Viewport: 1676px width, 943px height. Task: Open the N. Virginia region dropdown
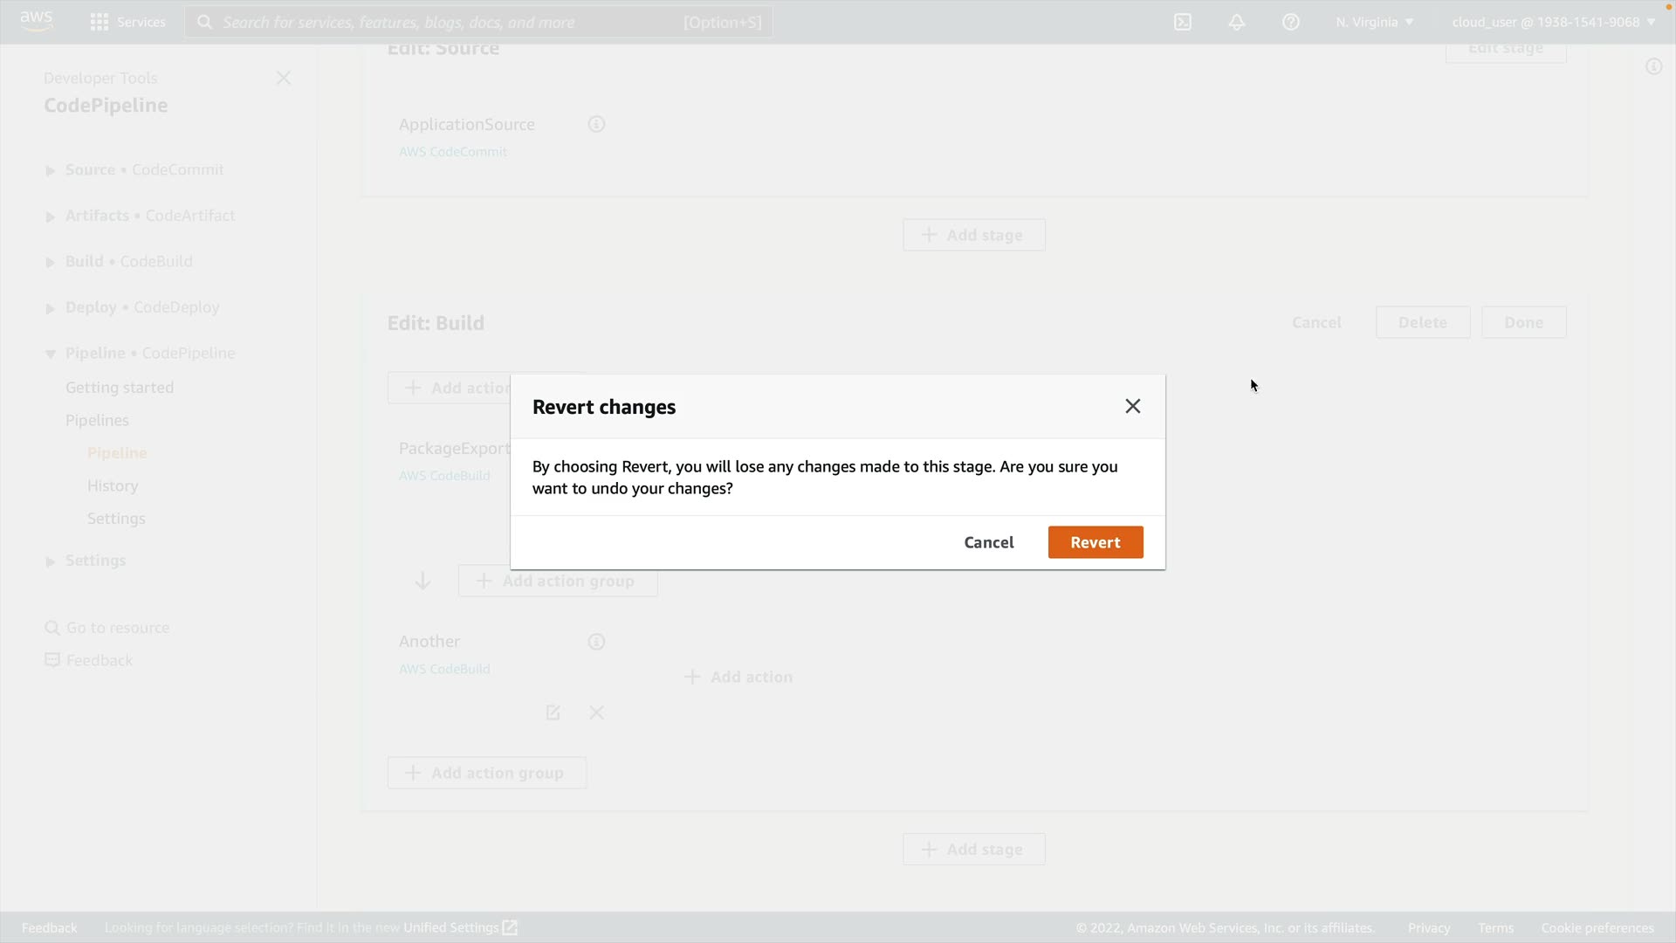point(1374,22)
